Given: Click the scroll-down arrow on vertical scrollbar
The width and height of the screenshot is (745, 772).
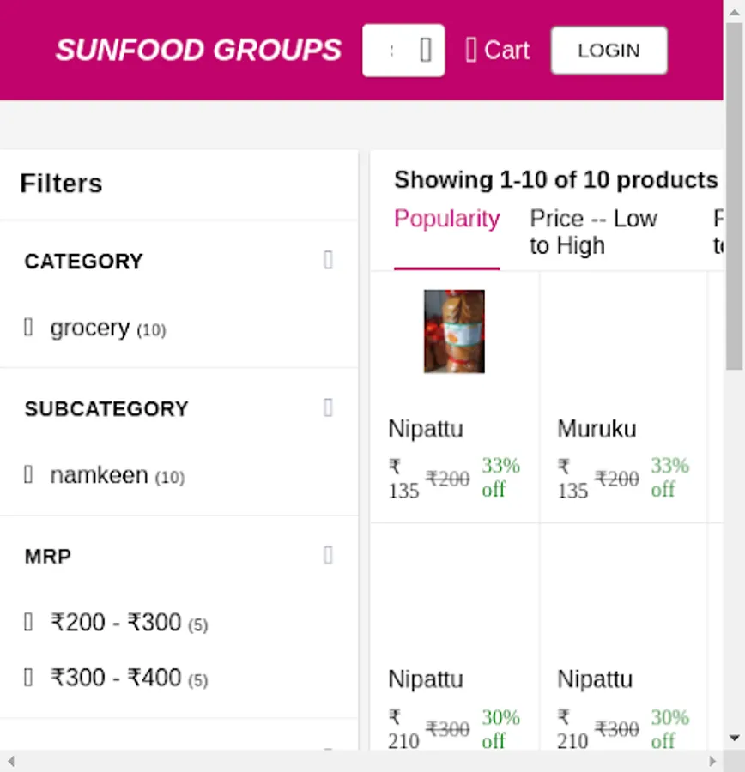Looking at the screenshot, I should click(x=734, y=738).
